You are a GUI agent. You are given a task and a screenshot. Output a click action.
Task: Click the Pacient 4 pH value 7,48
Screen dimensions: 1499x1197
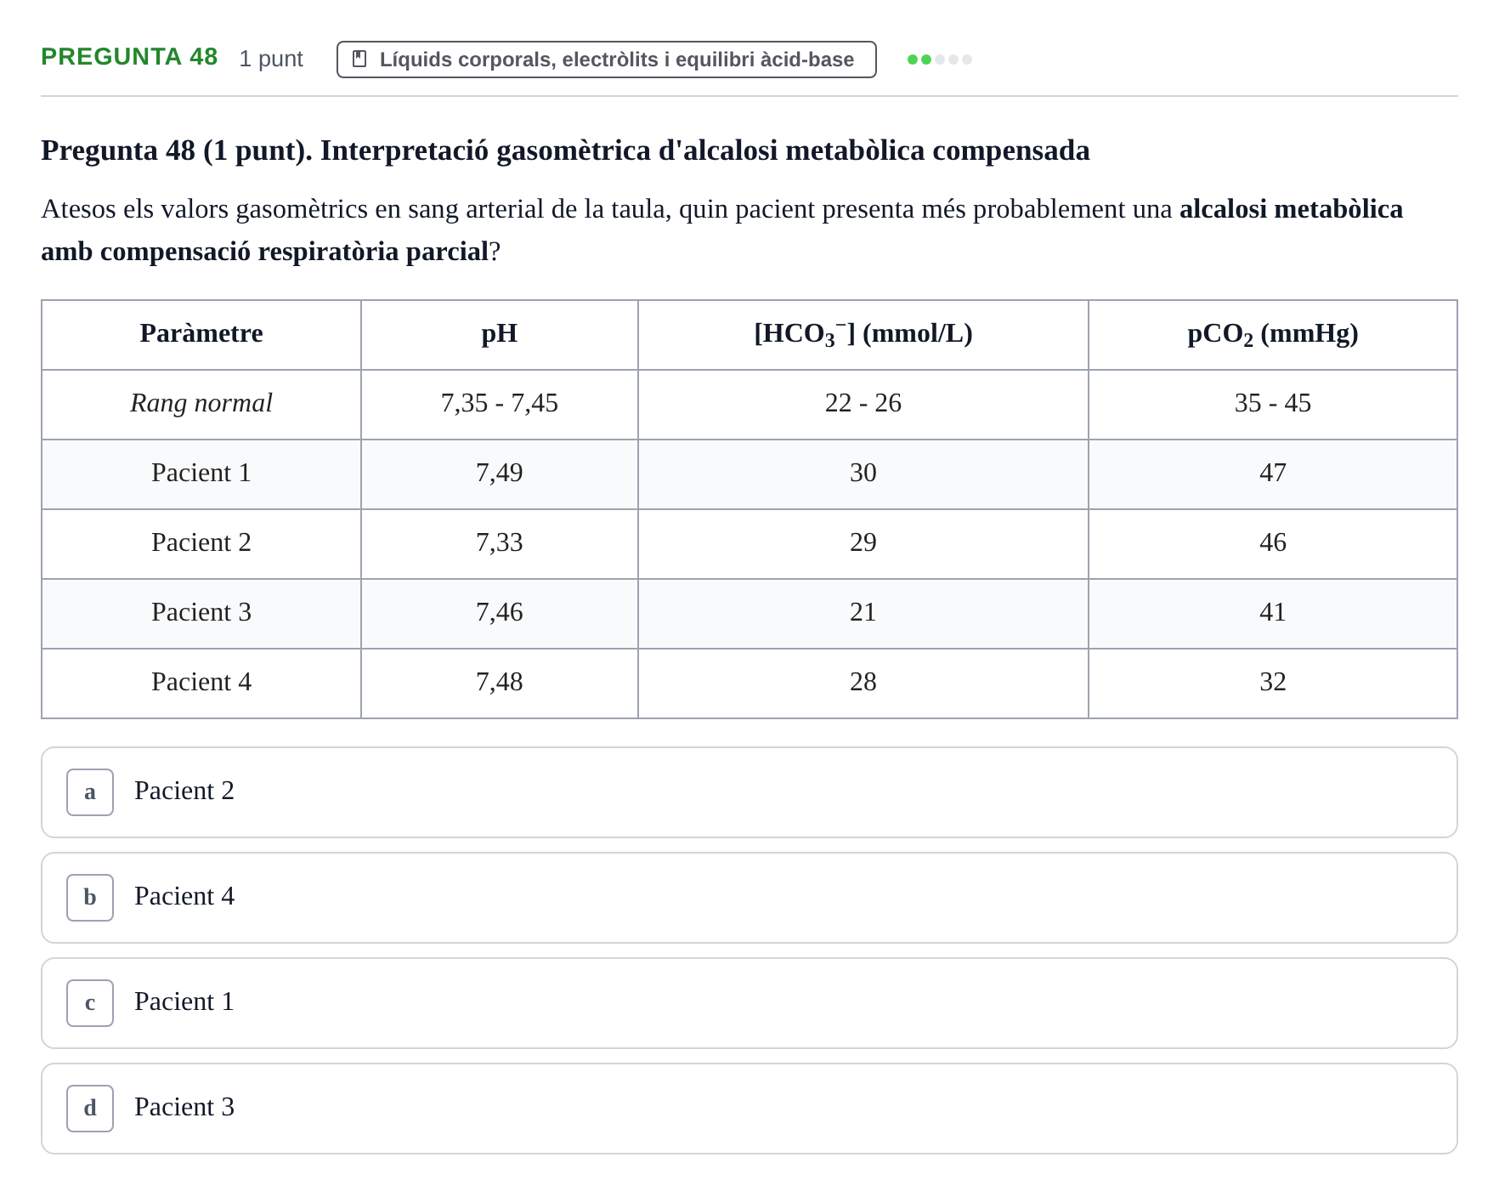tap(500, 682)
